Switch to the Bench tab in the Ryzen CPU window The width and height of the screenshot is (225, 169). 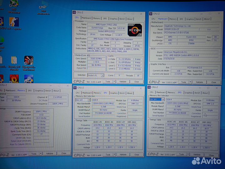point(122,19)
